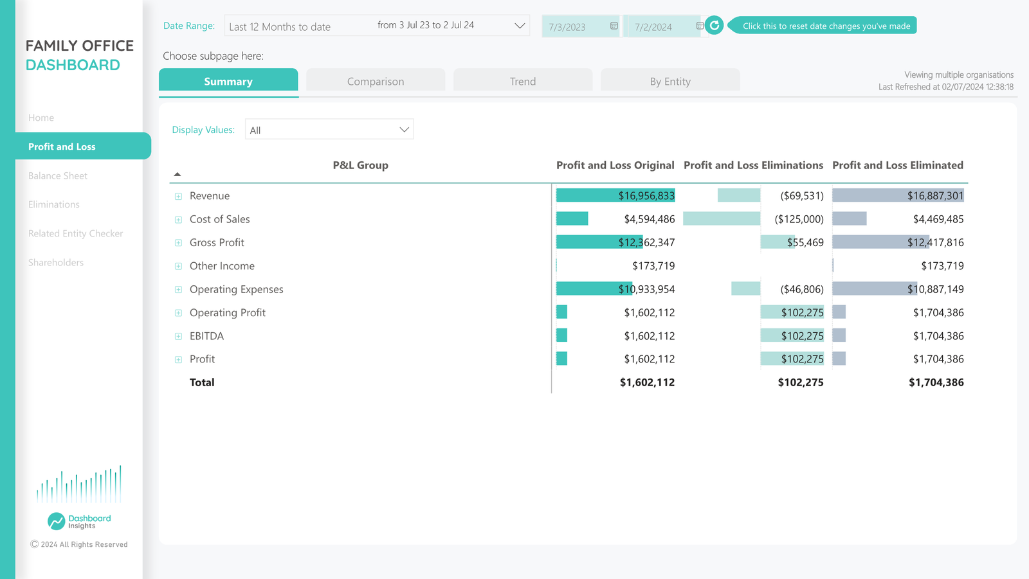
Task: Go to Balance Sheet in sidebar
Action: pyautogui.click(x=58, y=175)
